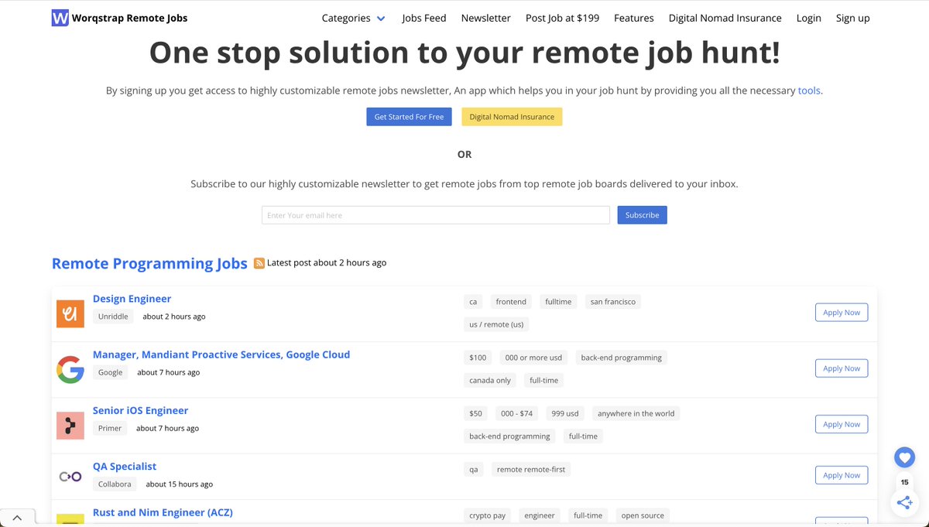
Task: Expand the bottom-left up chevron panel
Action: pyautogui.click(x=17, y=518)
